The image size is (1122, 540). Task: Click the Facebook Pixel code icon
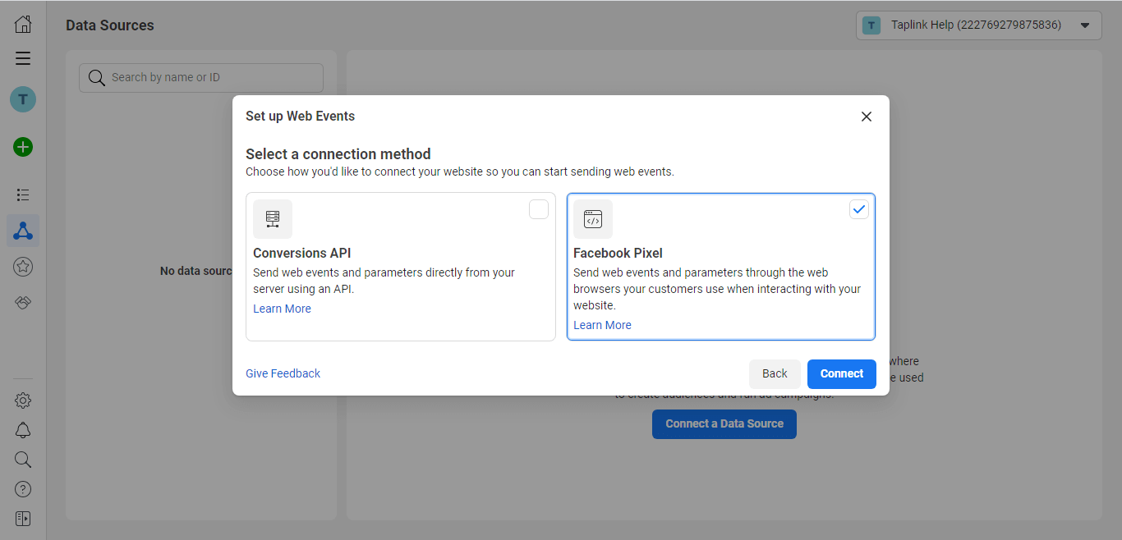pyautogui.click(x=593, y=219)
